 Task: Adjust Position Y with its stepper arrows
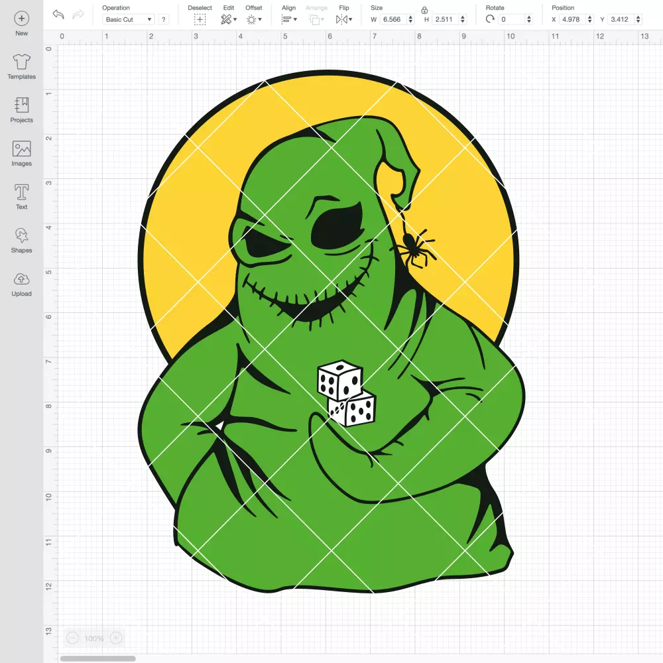coord(638,19)
